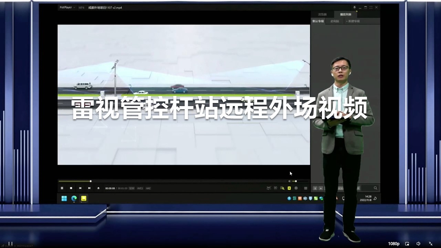The height and width of the screenshot is (248, 441).
Task: Toggle the 3D video mode button
Action: click(275, 188)
